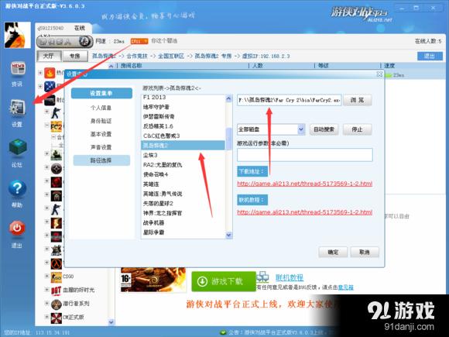Open the 意见箱 feedback link
Viewport: 449px width, 337px height.
point(346,287)
